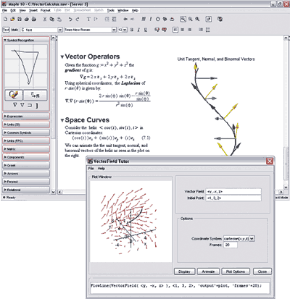Create a new Maple document
Viewport: 290px width, 299px height.
(5, 19)
